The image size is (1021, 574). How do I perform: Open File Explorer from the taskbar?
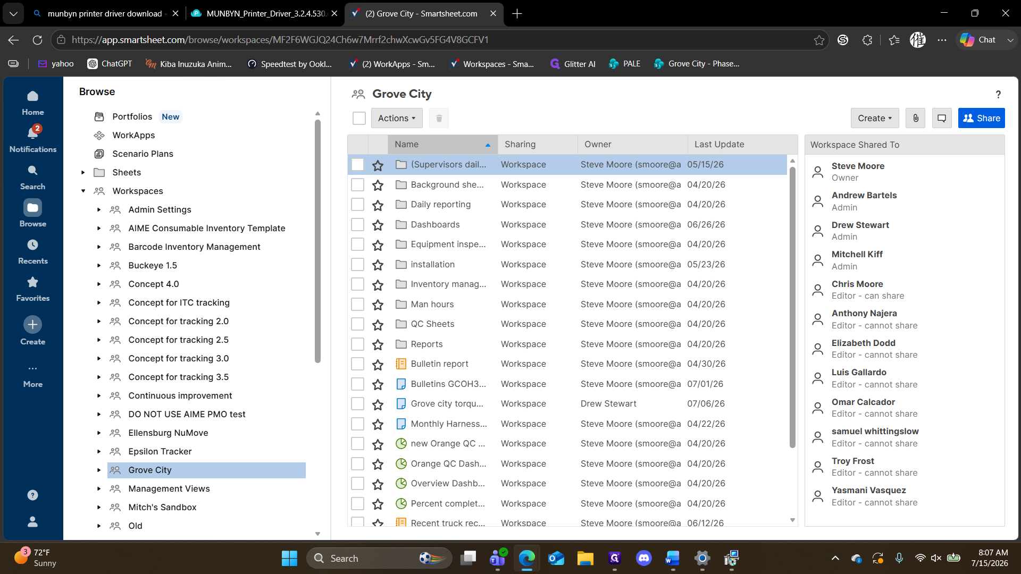point(585,558)
